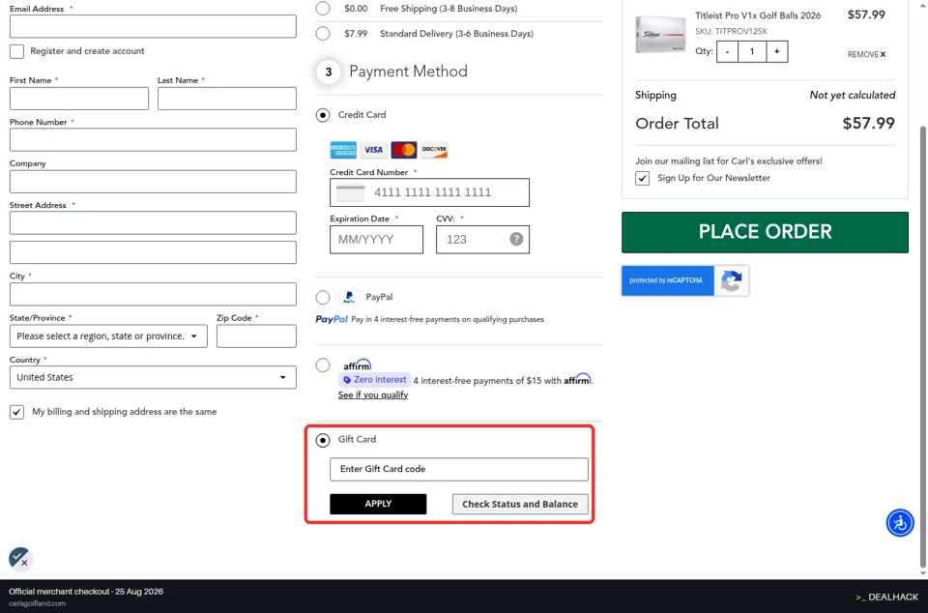The image size is (928, 613).
Task: Focus the First Name field
Action: 78,99
